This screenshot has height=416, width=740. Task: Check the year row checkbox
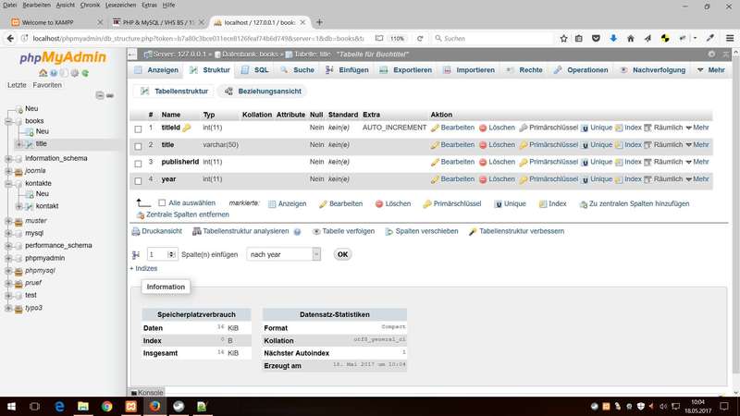[x=138, y=180]
